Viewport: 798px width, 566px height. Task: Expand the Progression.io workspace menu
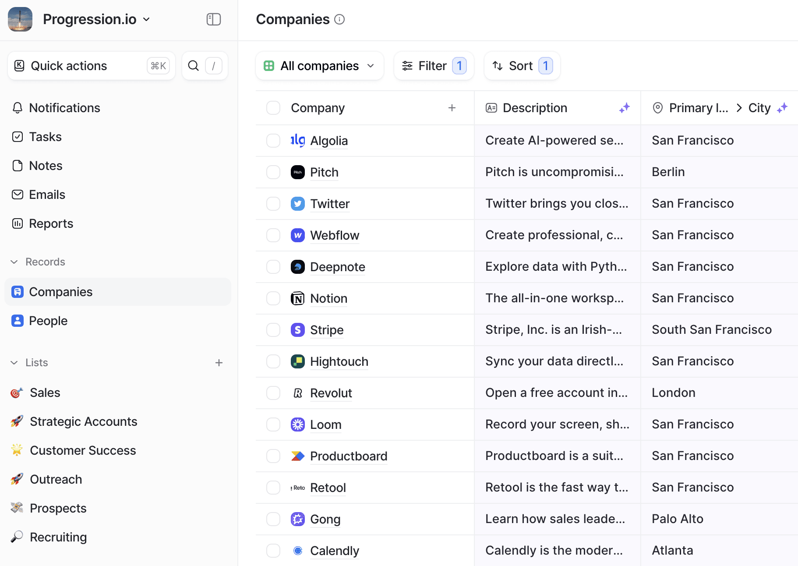146,19
